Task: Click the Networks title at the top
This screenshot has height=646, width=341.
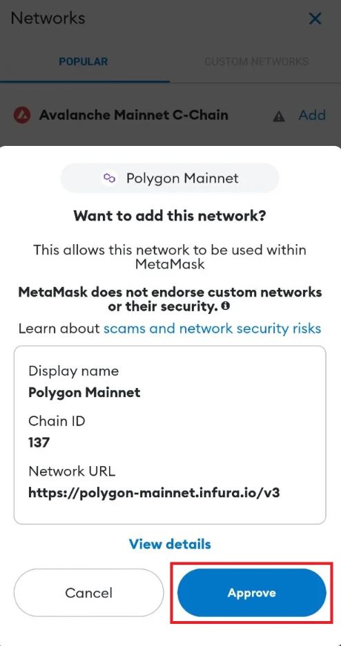Action: [48, 18]
